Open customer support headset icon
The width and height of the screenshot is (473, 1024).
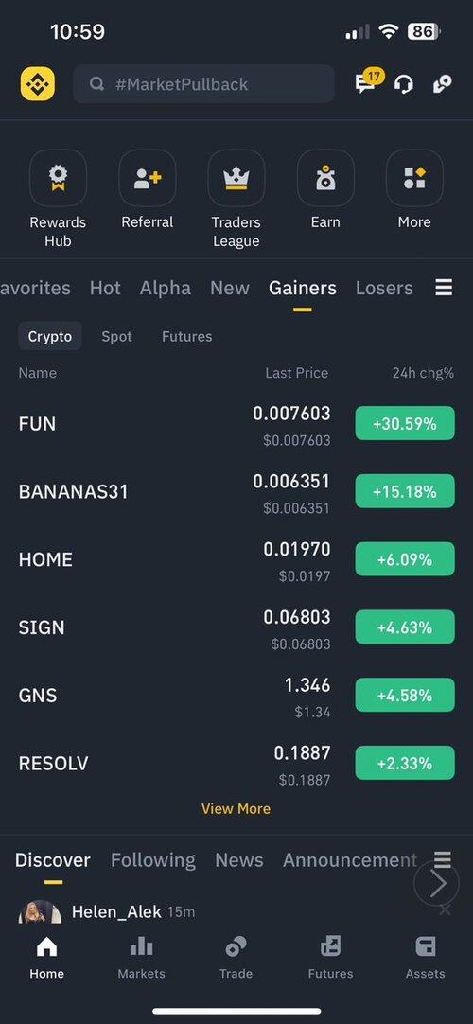click(x=404, y=84)
